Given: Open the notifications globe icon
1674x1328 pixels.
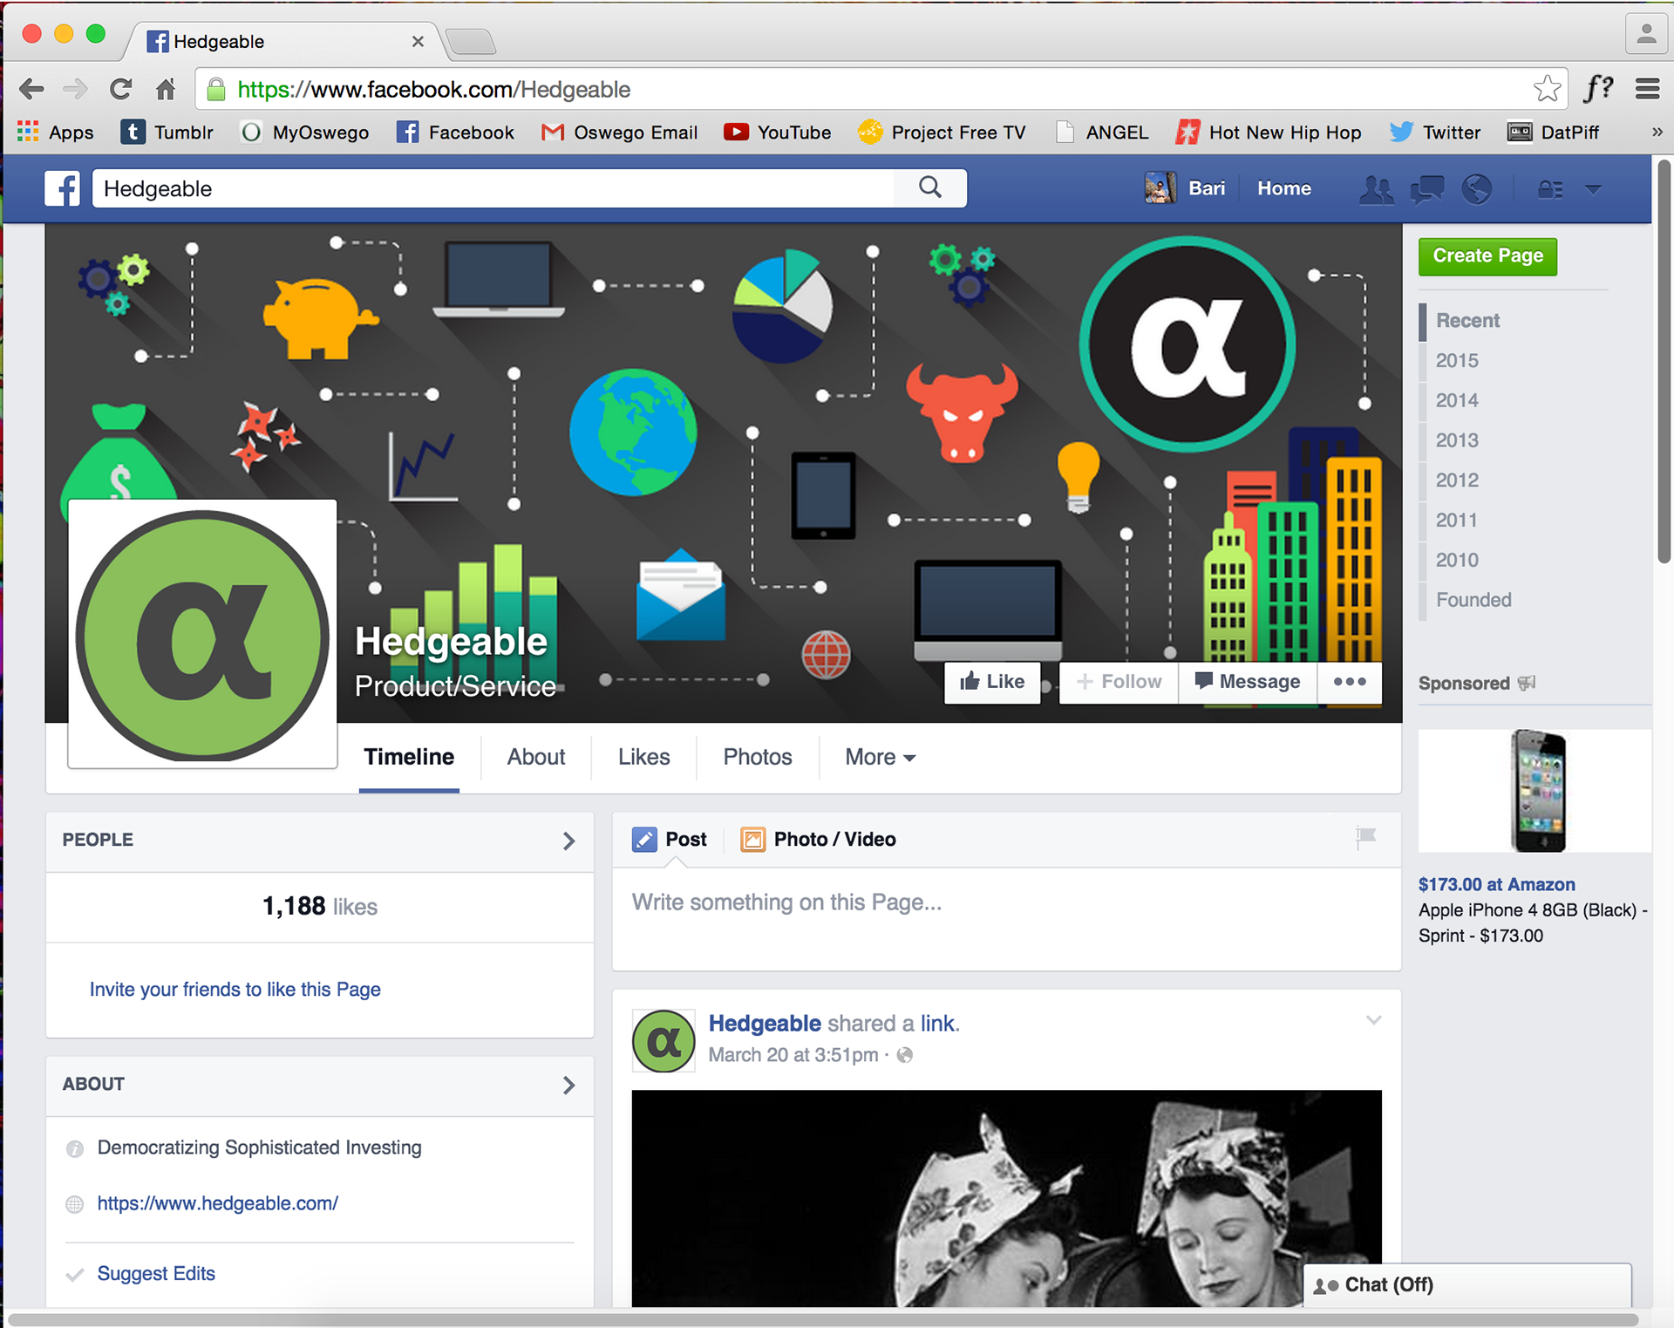Looking at the screenshot, I should pos(1476,189).
